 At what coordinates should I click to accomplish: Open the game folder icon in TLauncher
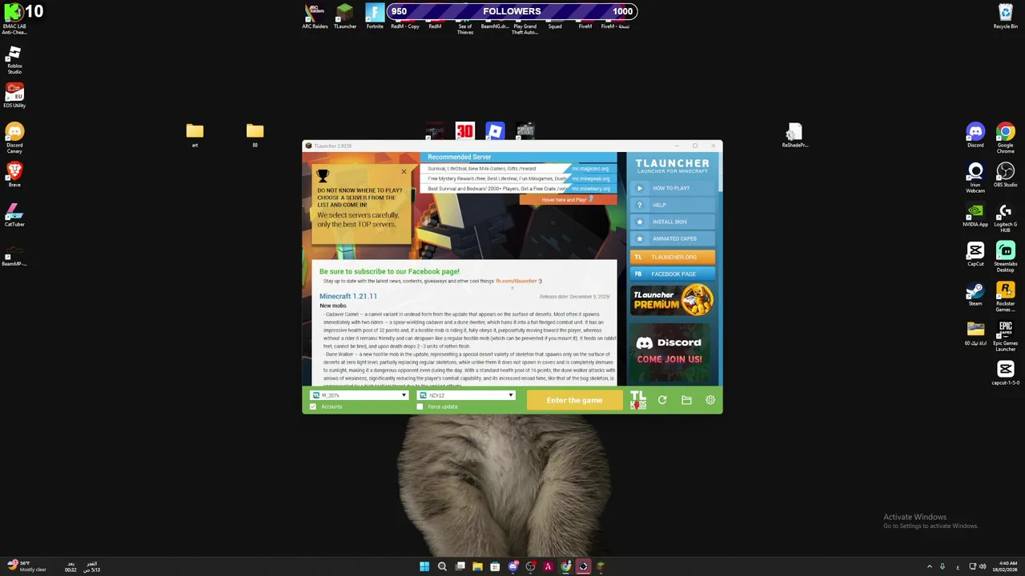point(686,400)
